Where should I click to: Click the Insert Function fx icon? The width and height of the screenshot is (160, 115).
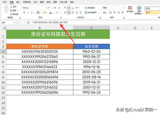(28, 22)
